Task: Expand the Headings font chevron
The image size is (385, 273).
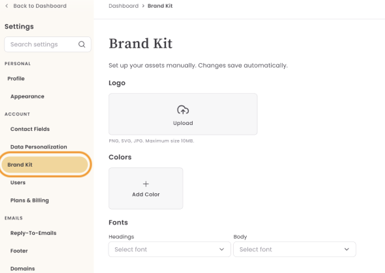Action: click(x=222, y=249)
